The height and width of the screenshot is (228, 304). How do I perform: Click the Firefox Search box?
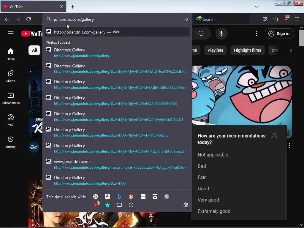tap(221, 19)
